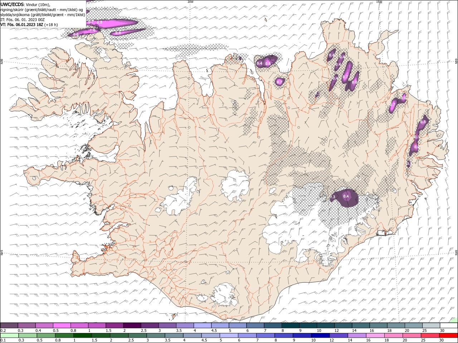Click the '66N' latitude label on right edge
This screenshot has width=458, height=343.
(x=456, y=61)
